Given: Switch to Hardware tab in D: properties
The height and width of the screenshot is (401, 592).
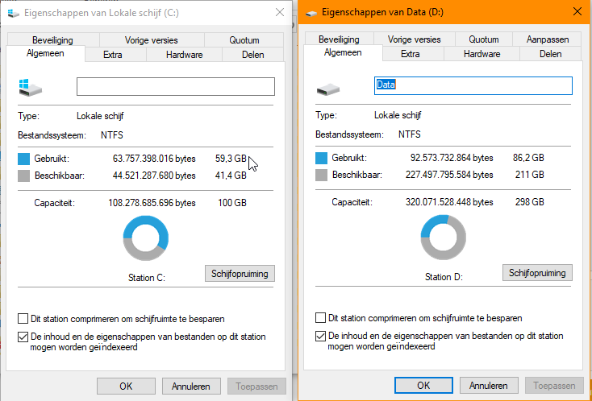Looking at the screenshot, I should 482,54.
